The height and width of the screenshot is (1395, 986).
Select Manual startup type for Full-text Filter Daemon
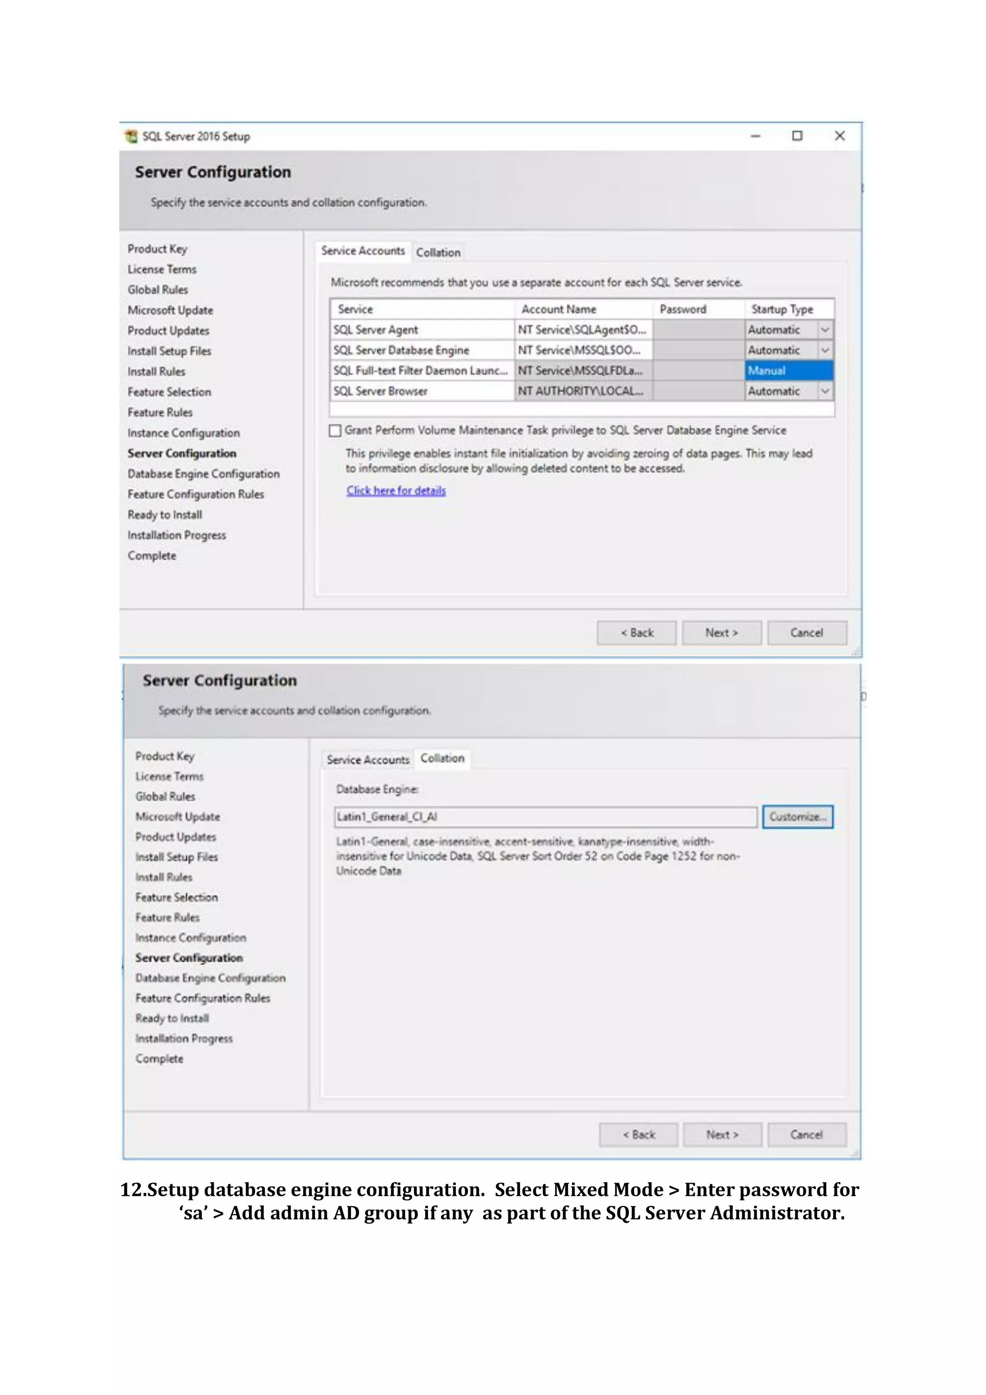(789, 371)
